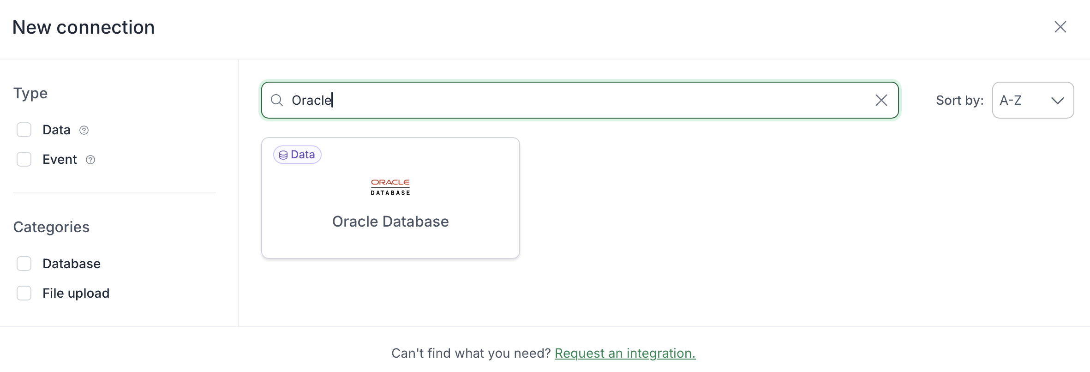The height and width of the screenshot is (372, 1090).
Task: Click the Data type help icon
Action: pyautogui.click(x=84, y=130)
